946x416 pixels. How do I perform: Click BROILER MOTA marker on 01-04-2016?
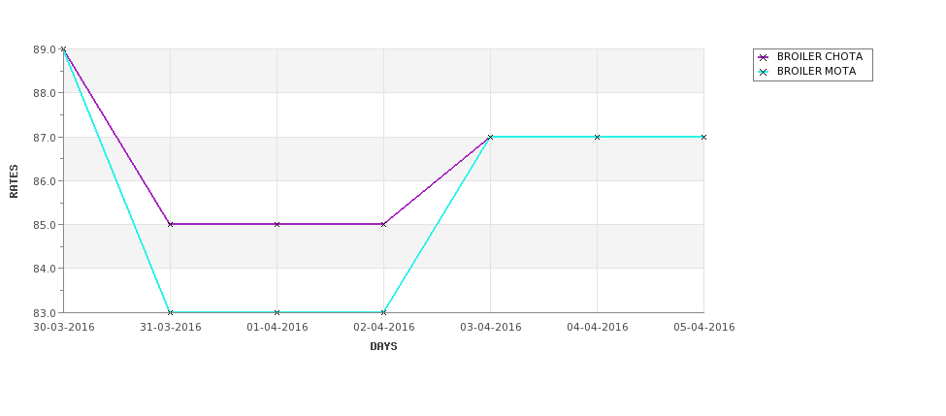tap(277, 312)
